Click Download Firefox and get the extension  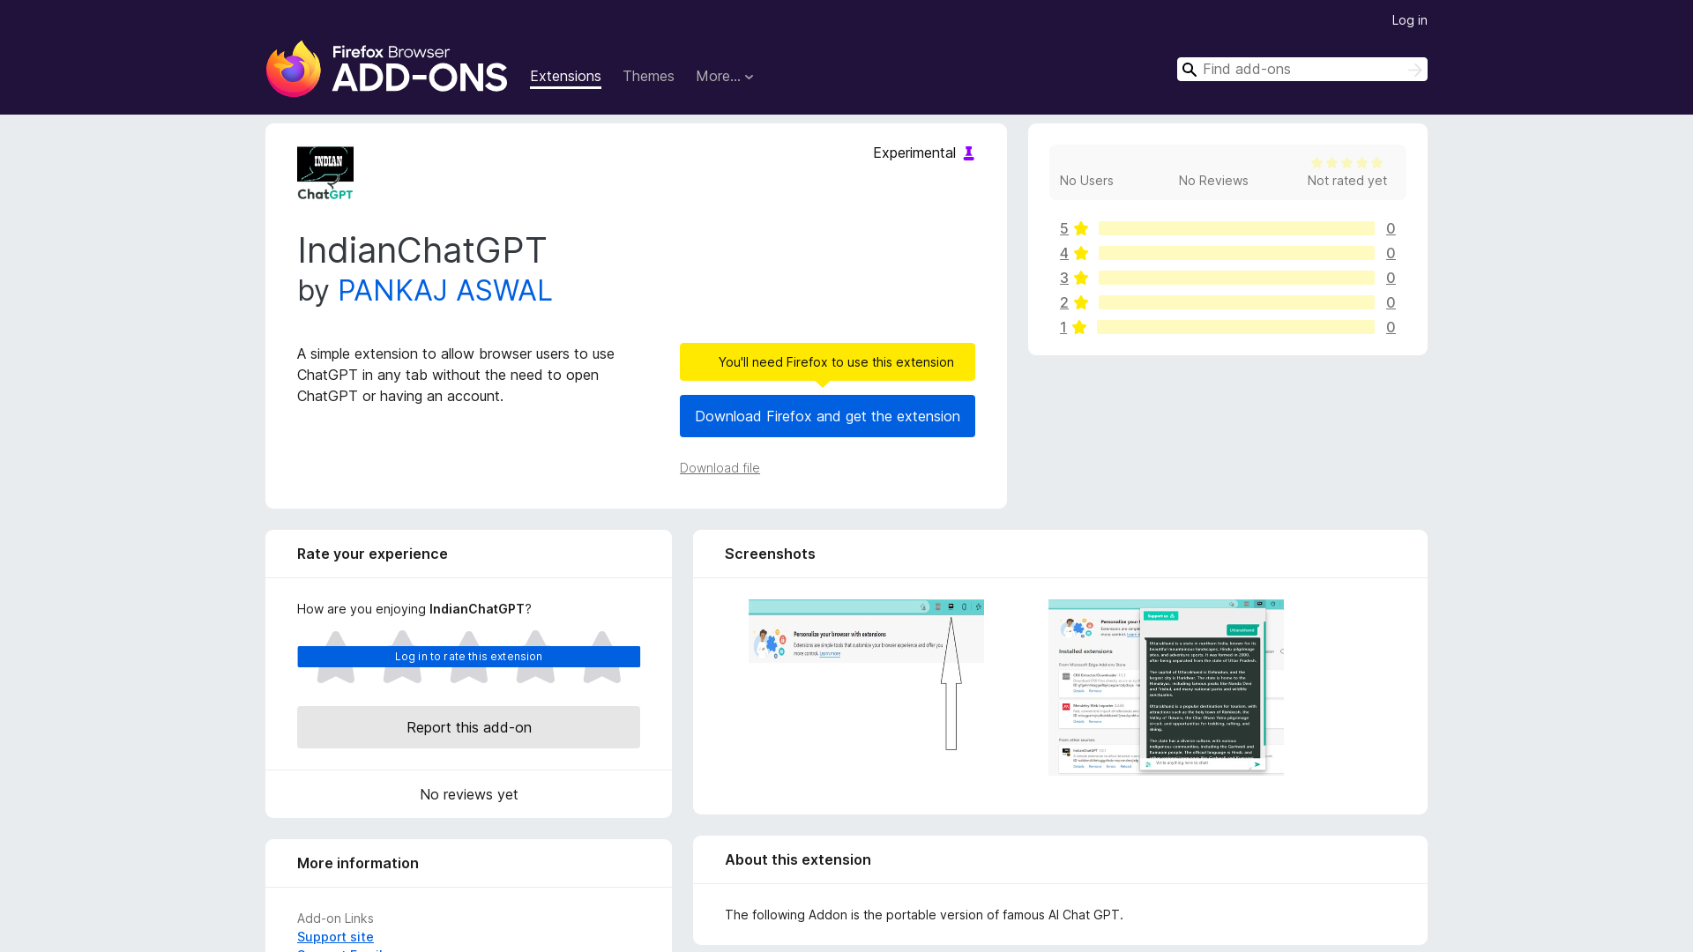[827, 416]
